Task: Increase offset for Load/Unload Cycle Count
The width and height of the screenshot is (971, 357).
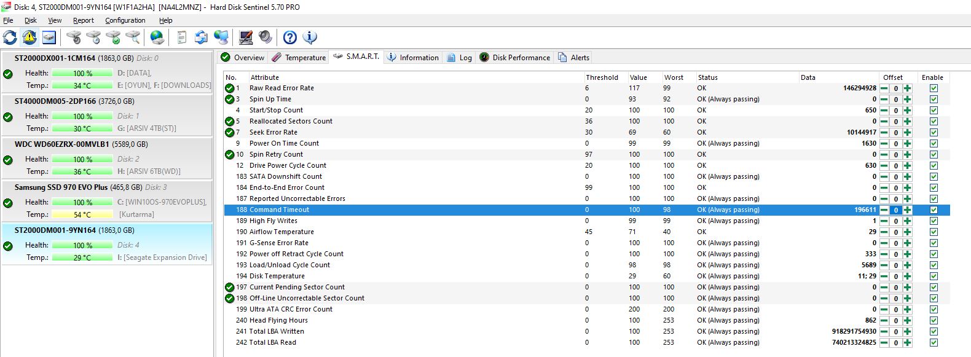Action: [908, 265]
